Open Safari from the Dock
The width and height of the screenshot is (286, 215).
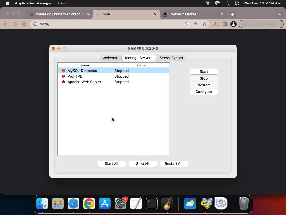coord(73,204)
